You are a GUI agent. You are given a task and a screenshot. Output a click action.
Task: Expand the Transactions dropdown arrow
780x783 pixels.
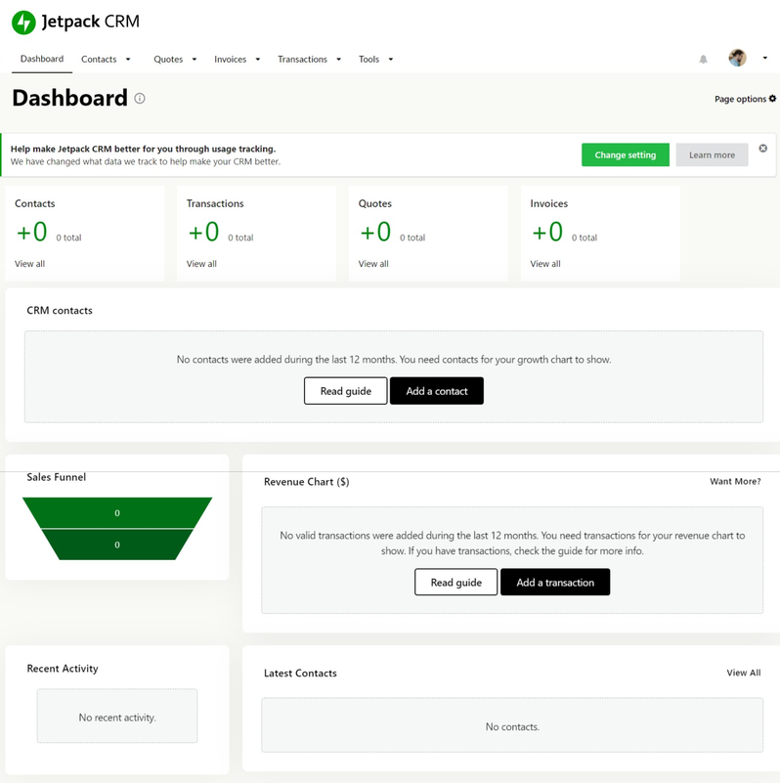click(x=338, y=60)
